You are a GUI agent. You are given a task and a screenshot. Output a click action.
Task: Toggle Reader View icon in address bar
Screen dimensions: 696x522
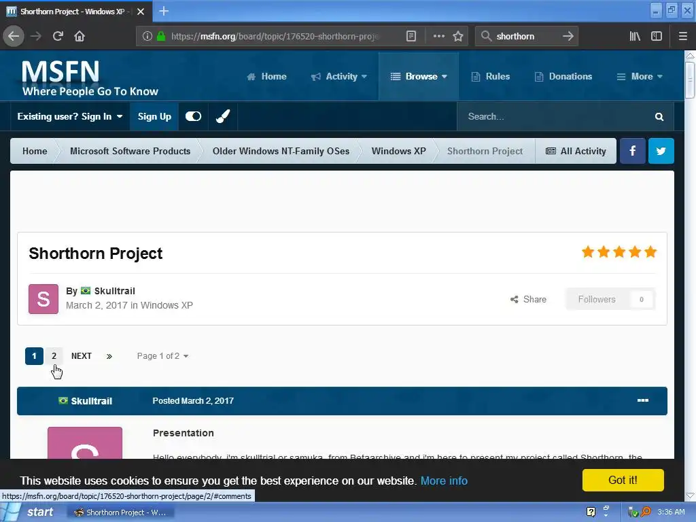(411, 36)
